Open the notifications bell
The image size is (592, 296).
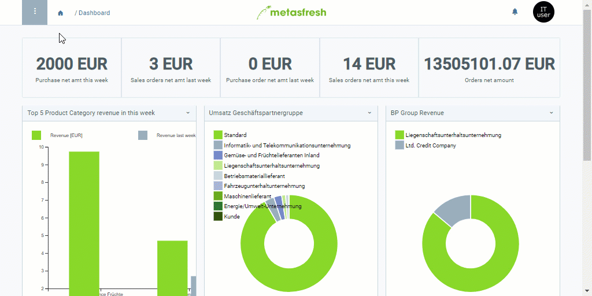[515, 12]
